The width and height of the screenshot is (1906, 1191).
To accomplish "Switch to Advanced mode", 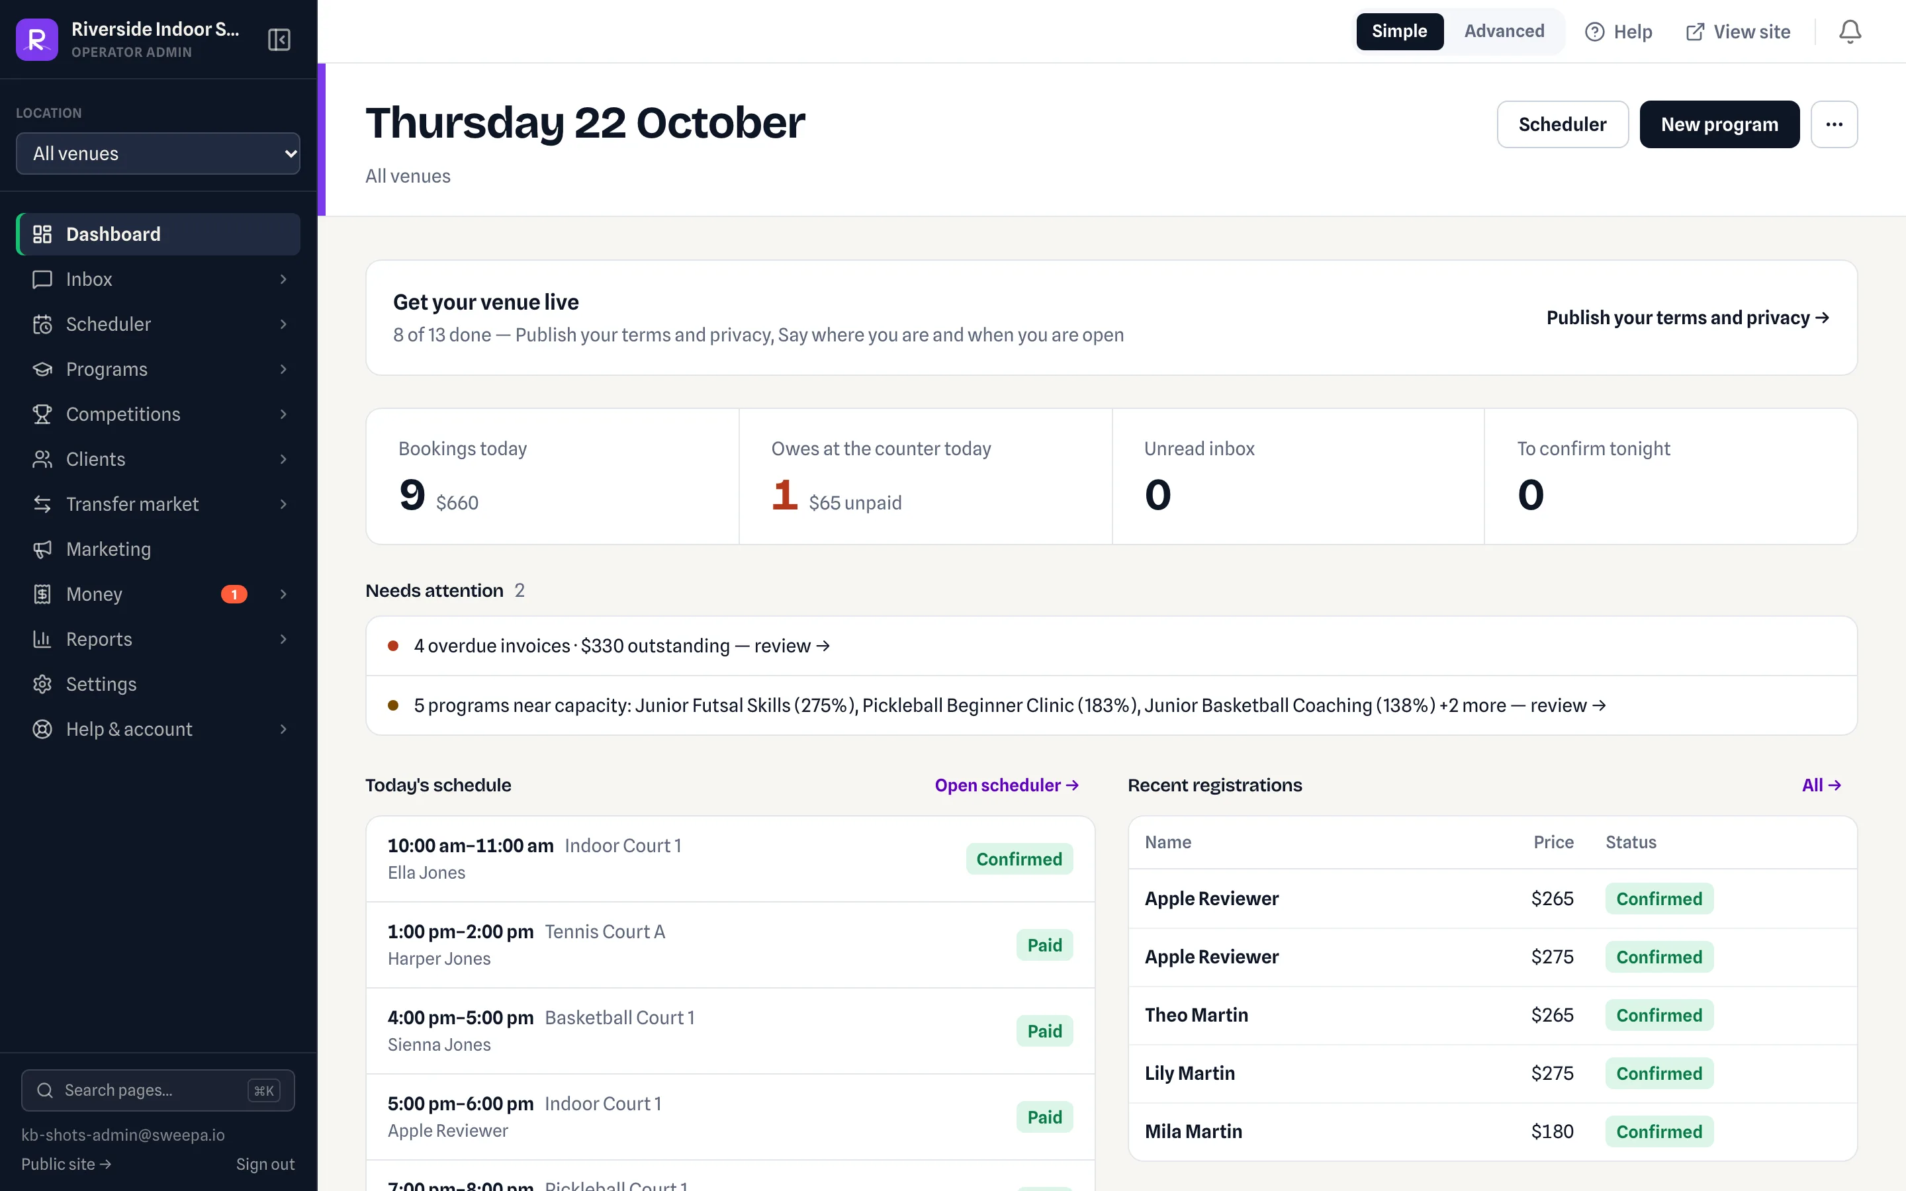I will pyautogui.click(x=1504, y=32).
